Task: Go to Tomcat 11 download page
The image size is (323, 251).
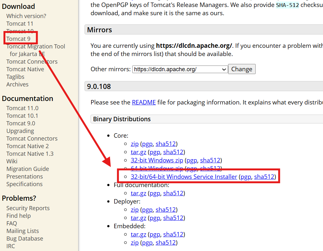Action: pos(20,24)
